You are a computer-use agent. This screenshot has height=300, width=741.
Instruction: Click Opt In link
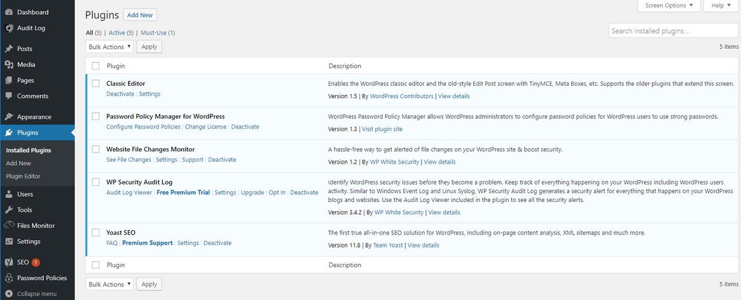click(x=277, y=193)
